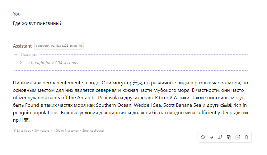Click the deepseek-r1-distill-qwen-7b model badge

click(x=59, y=46)
